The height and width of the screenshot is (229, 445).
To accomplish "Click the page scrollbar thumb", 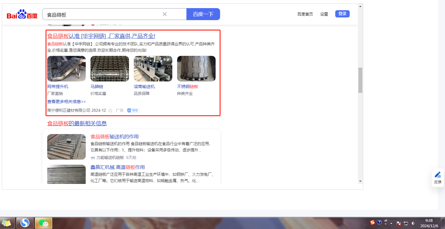I will (x=360, y=80).
